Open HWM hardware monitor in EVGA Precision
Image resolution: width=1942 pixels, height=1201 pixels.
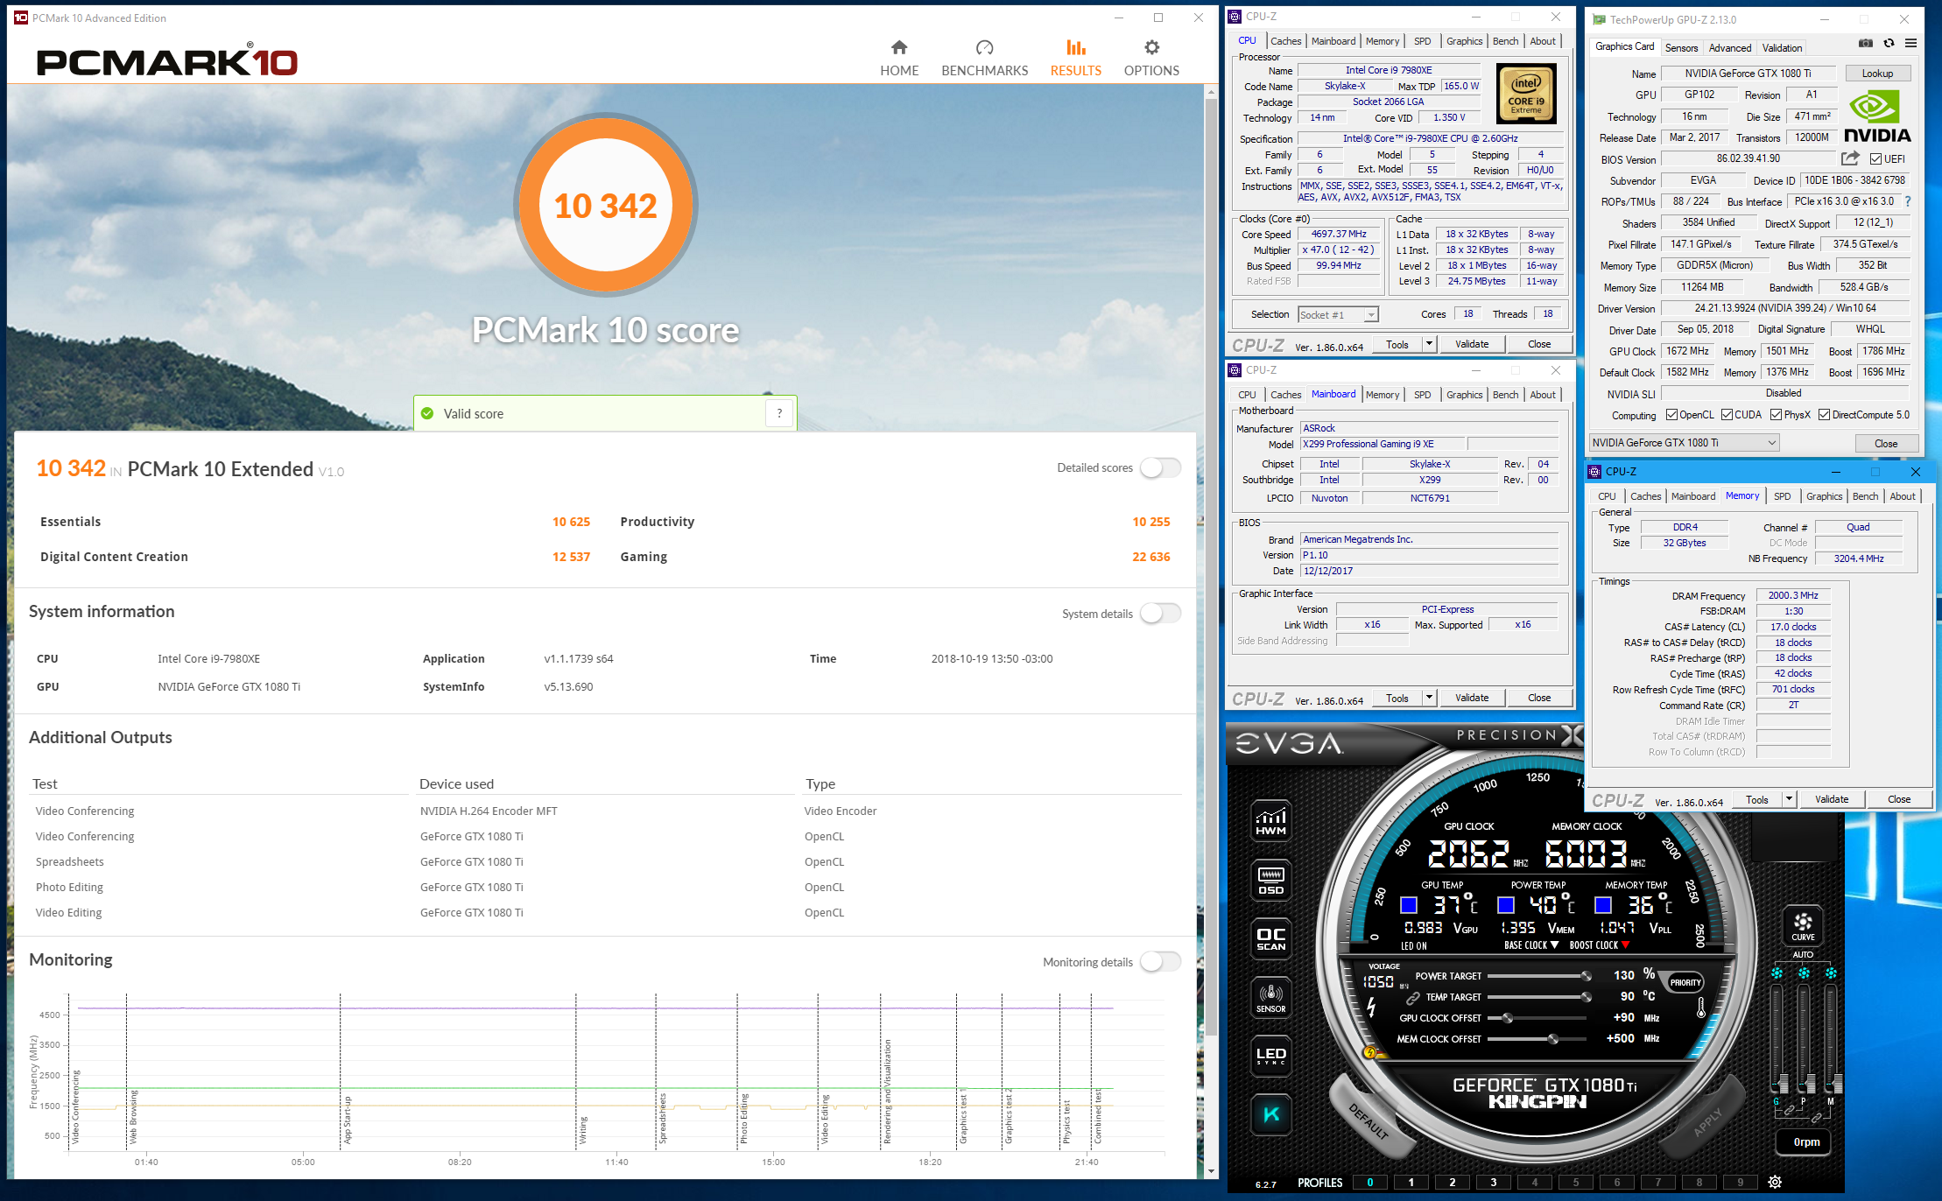pos(1270,820)
